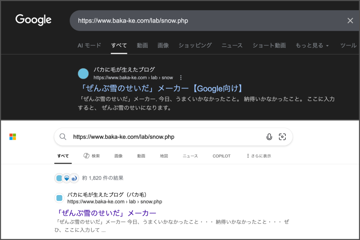Screen dimensions: 360x240
Task: Open the Google result title mentioning Google向け
Action: coord(162,88)
